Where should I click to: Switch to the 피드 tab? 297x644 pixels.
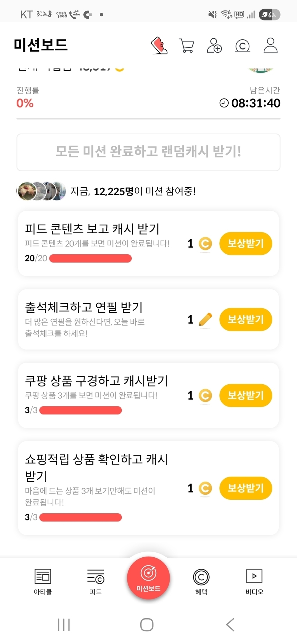click(x=96, y=581)
